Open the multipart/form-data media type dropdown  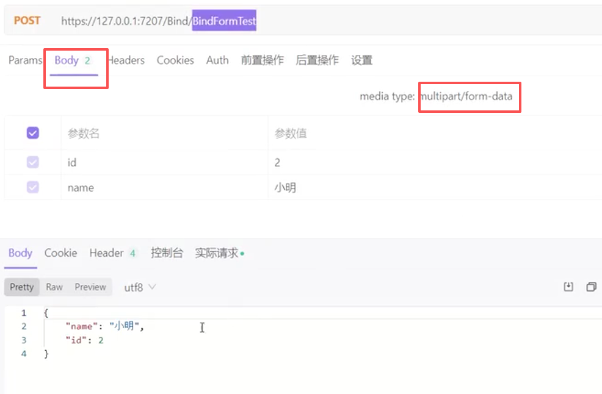pyautogui.click(x=470, y=97)
